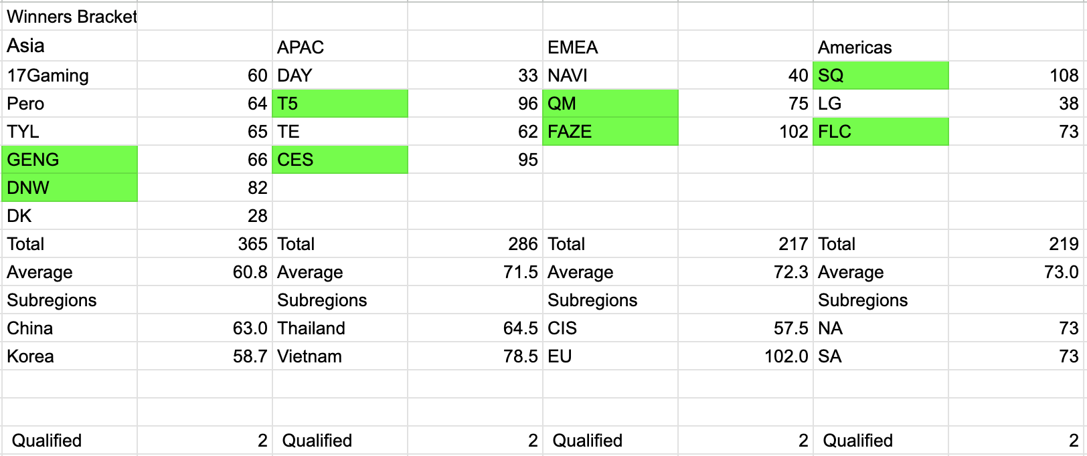
Task: Click the Korea subregion cell
Action: 70,356
